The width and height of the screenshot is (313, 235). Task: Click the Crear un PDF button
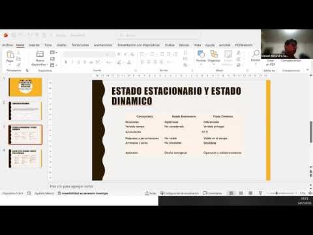coord(271,63)
